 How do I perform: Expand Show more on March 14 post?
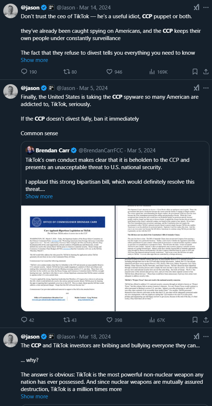(34, 60)
